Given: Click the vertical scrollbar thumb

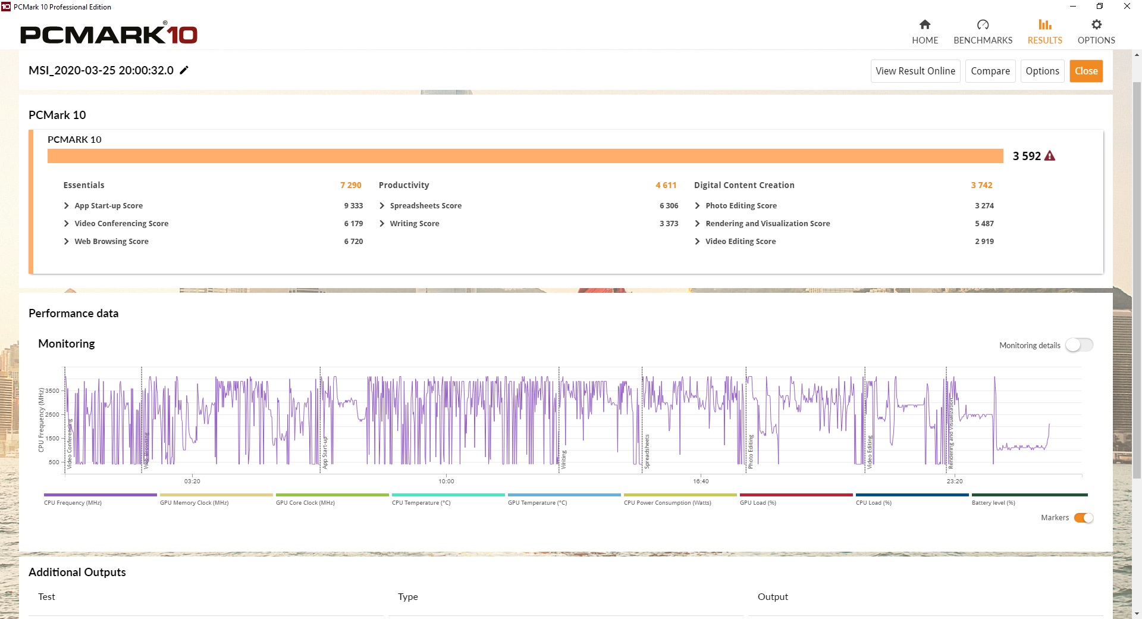Looking at the screenshot, I should [1137, 280].
